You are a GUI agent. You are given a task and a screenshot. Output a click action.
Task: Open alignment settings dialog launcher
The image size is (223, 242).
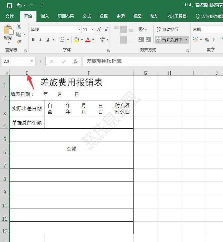click(x=188, y=51)
